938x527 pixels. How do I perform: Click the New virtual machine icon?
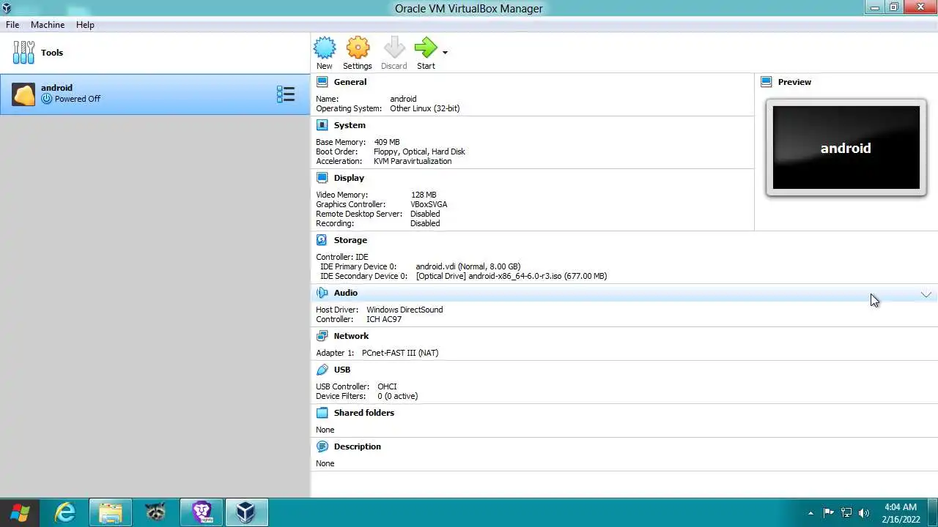(325, 48)
